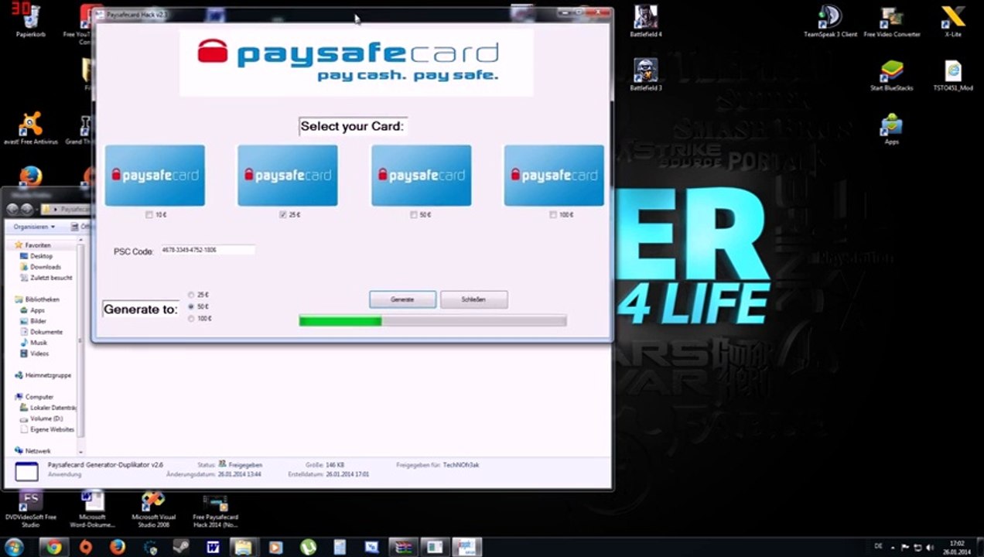The height and width of the screenshot is (557, 984).
Task: Click volume icon in system tray
Action: (929, 547)
